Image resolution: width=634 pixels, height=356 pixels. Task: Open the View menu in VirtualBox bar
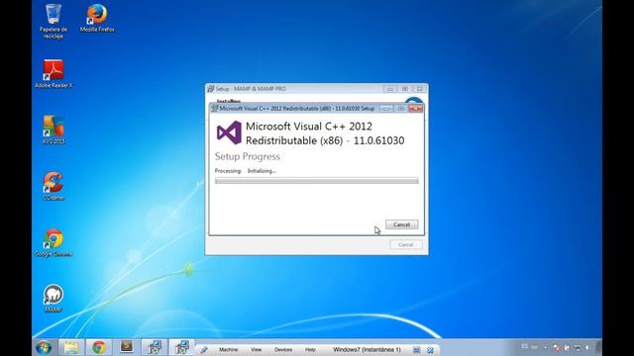point(256,349)
